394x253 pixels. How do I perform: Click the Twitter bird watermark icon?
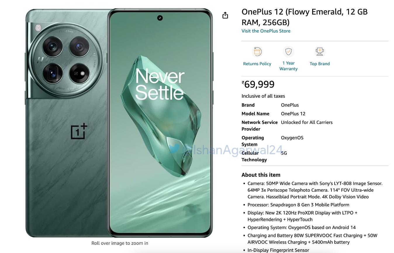[174, 148]
